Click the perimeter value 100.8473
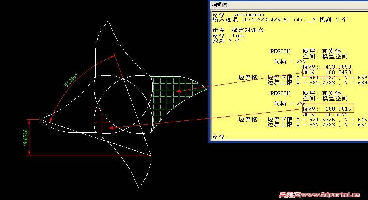Viewport: 368px width, 200px height. click(338, 72)
